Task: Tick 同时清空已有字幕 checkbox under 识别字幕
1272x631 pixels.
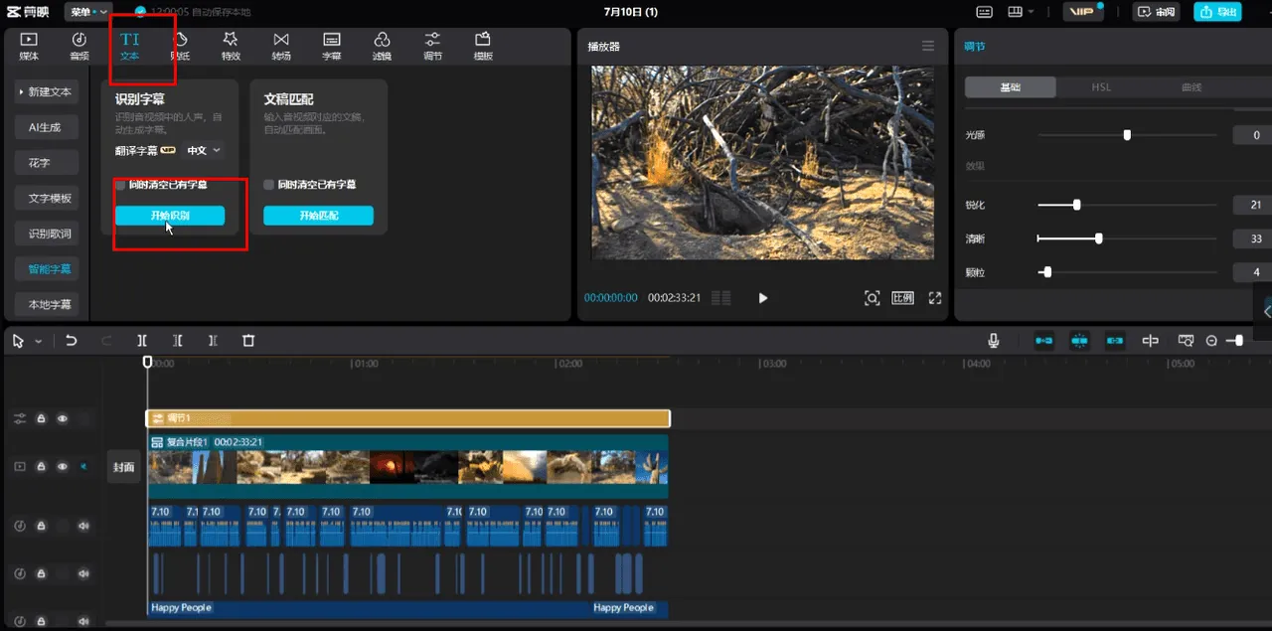Action: pos(120,185)
